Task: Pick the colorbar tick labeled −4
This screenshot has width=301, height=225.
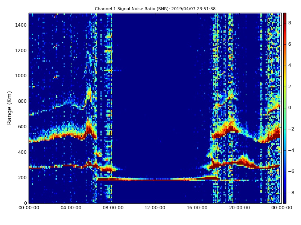Action: pyautogui.click(x=291, y=150)
